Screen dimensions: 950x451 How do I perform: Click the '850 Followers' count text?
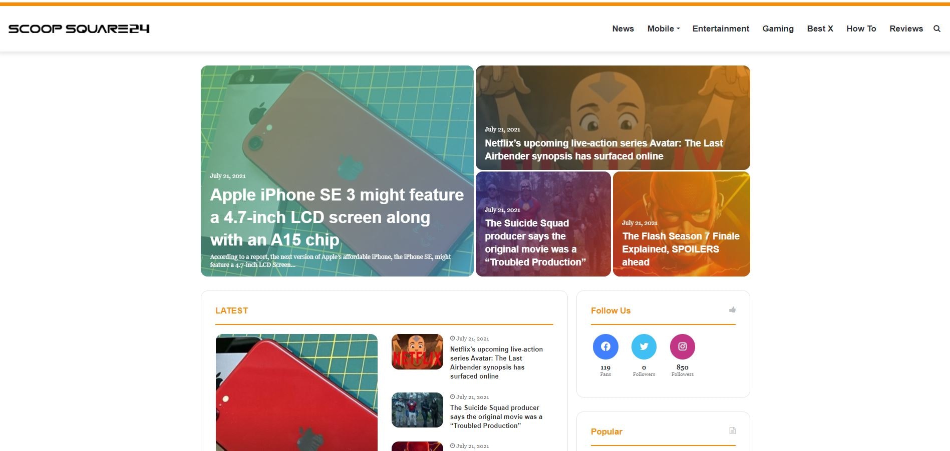point(683,370)
